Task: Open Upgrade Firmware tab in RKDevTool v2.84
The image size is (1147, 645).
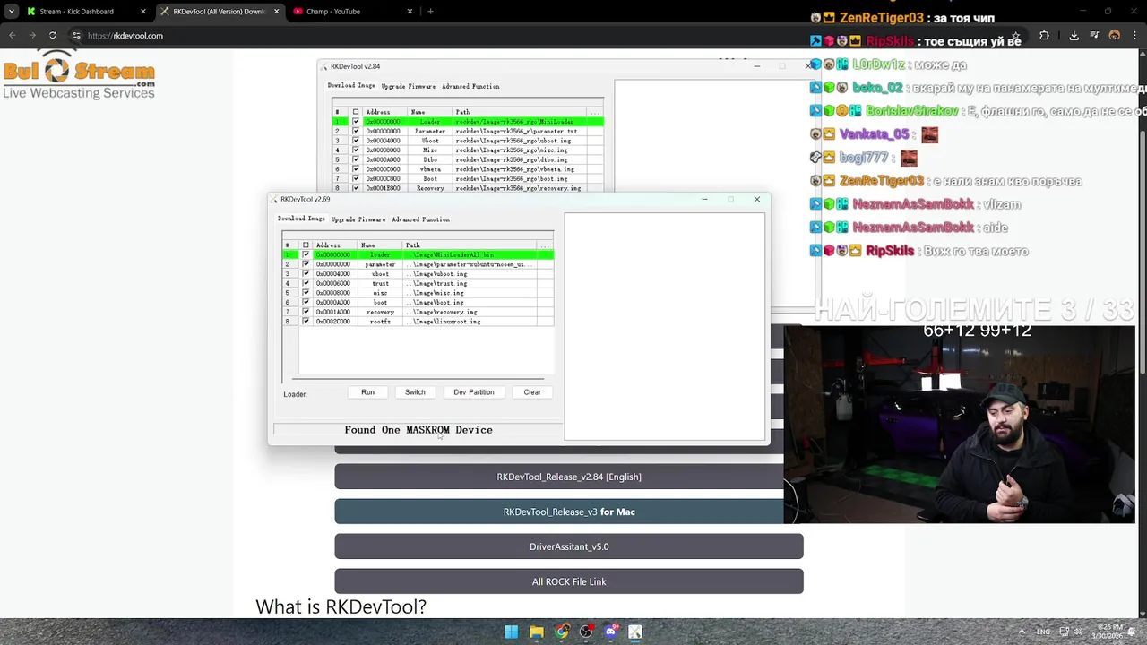Action: 409,87
